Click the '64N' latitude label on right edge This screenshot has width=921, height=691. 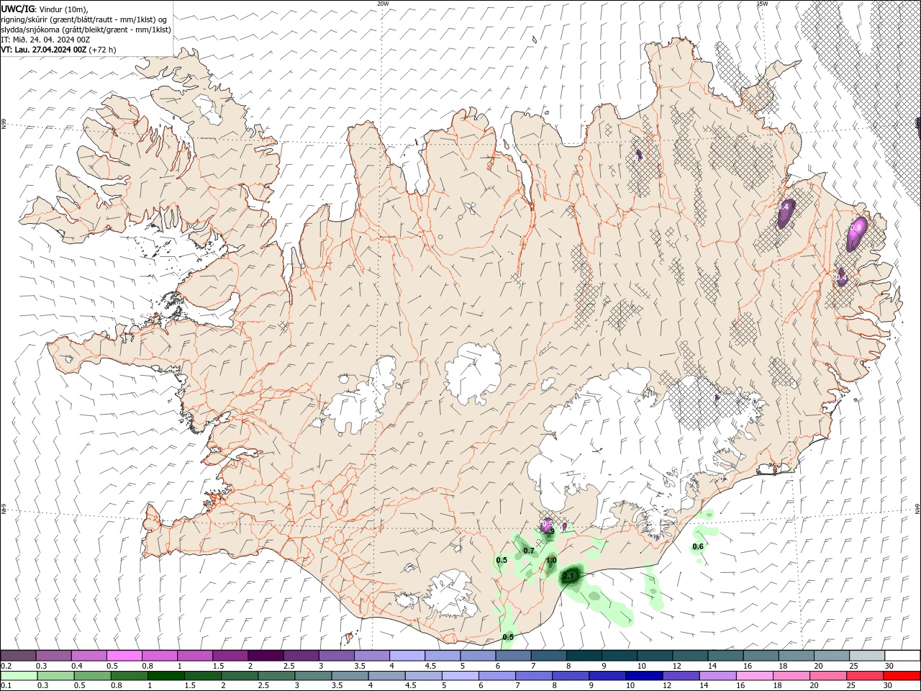coord(917,508)
